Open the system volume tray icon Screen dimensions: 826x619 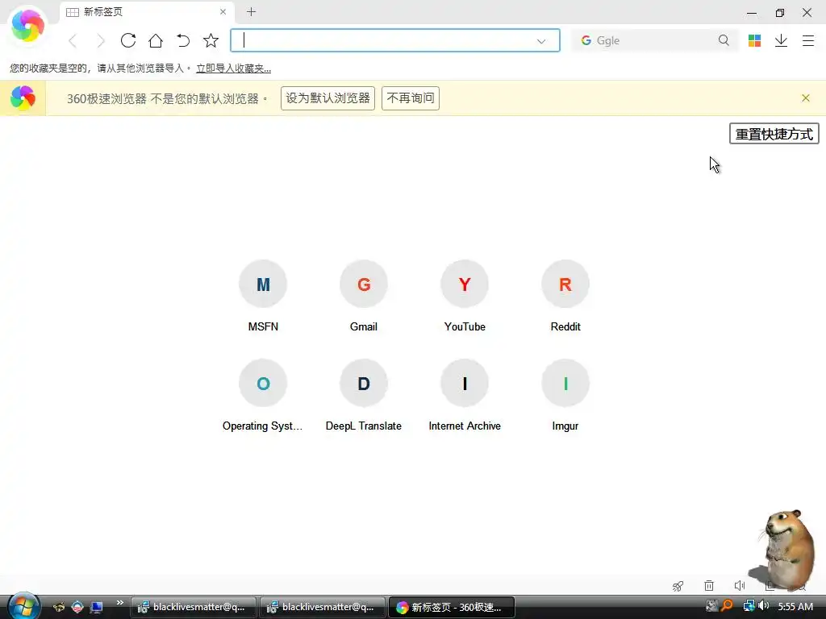[x=764, y=606]
